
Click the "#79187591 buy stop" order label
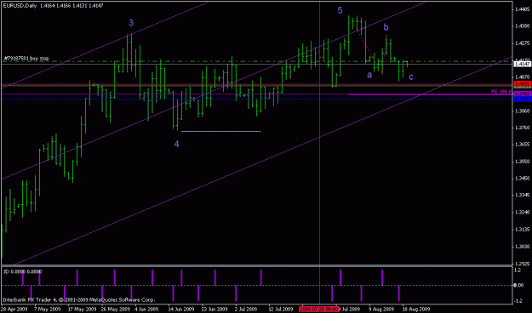coord(26,59)
